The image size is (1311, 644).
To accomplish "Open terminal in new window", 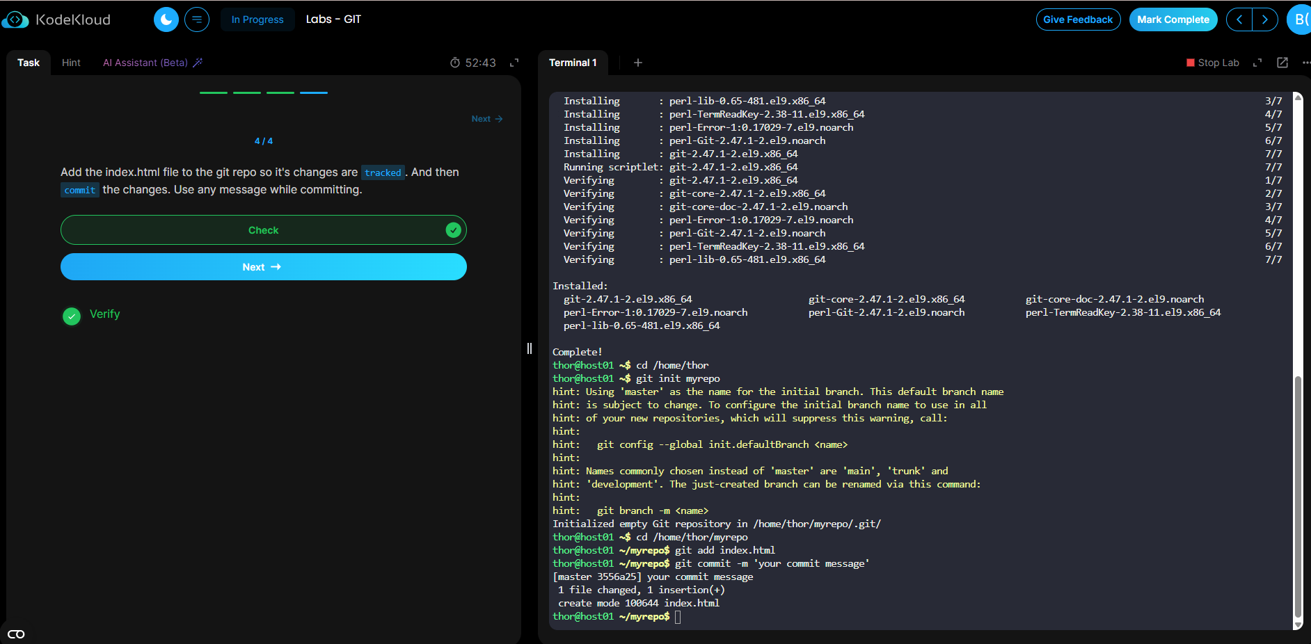I will pos(1282,63).
